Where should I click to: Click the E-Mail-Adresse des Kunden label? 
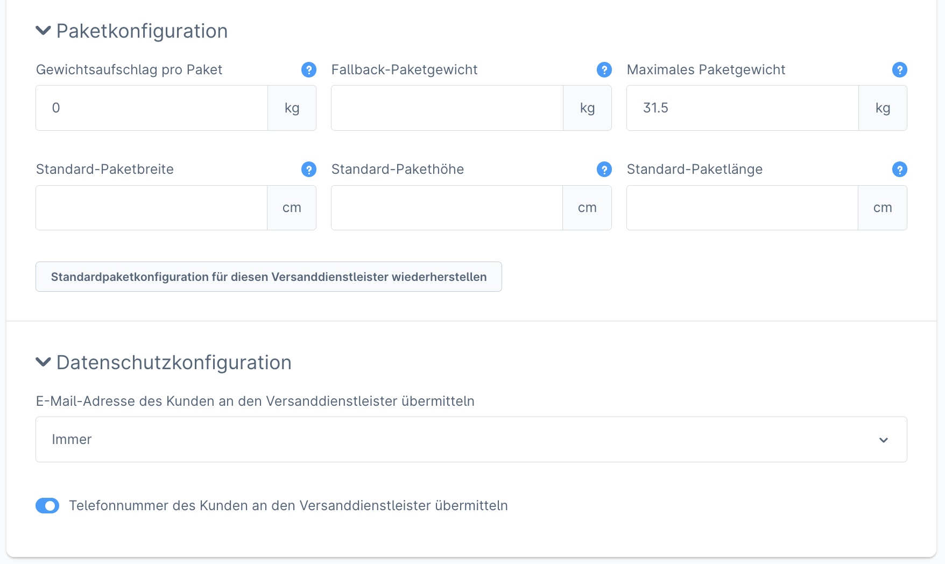coord(255,401)
